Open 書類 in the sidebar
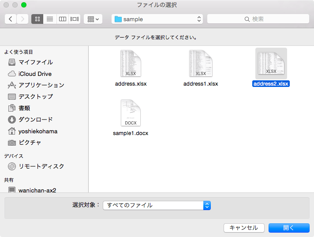Screen dimensions: 314x237 [24, 108]
